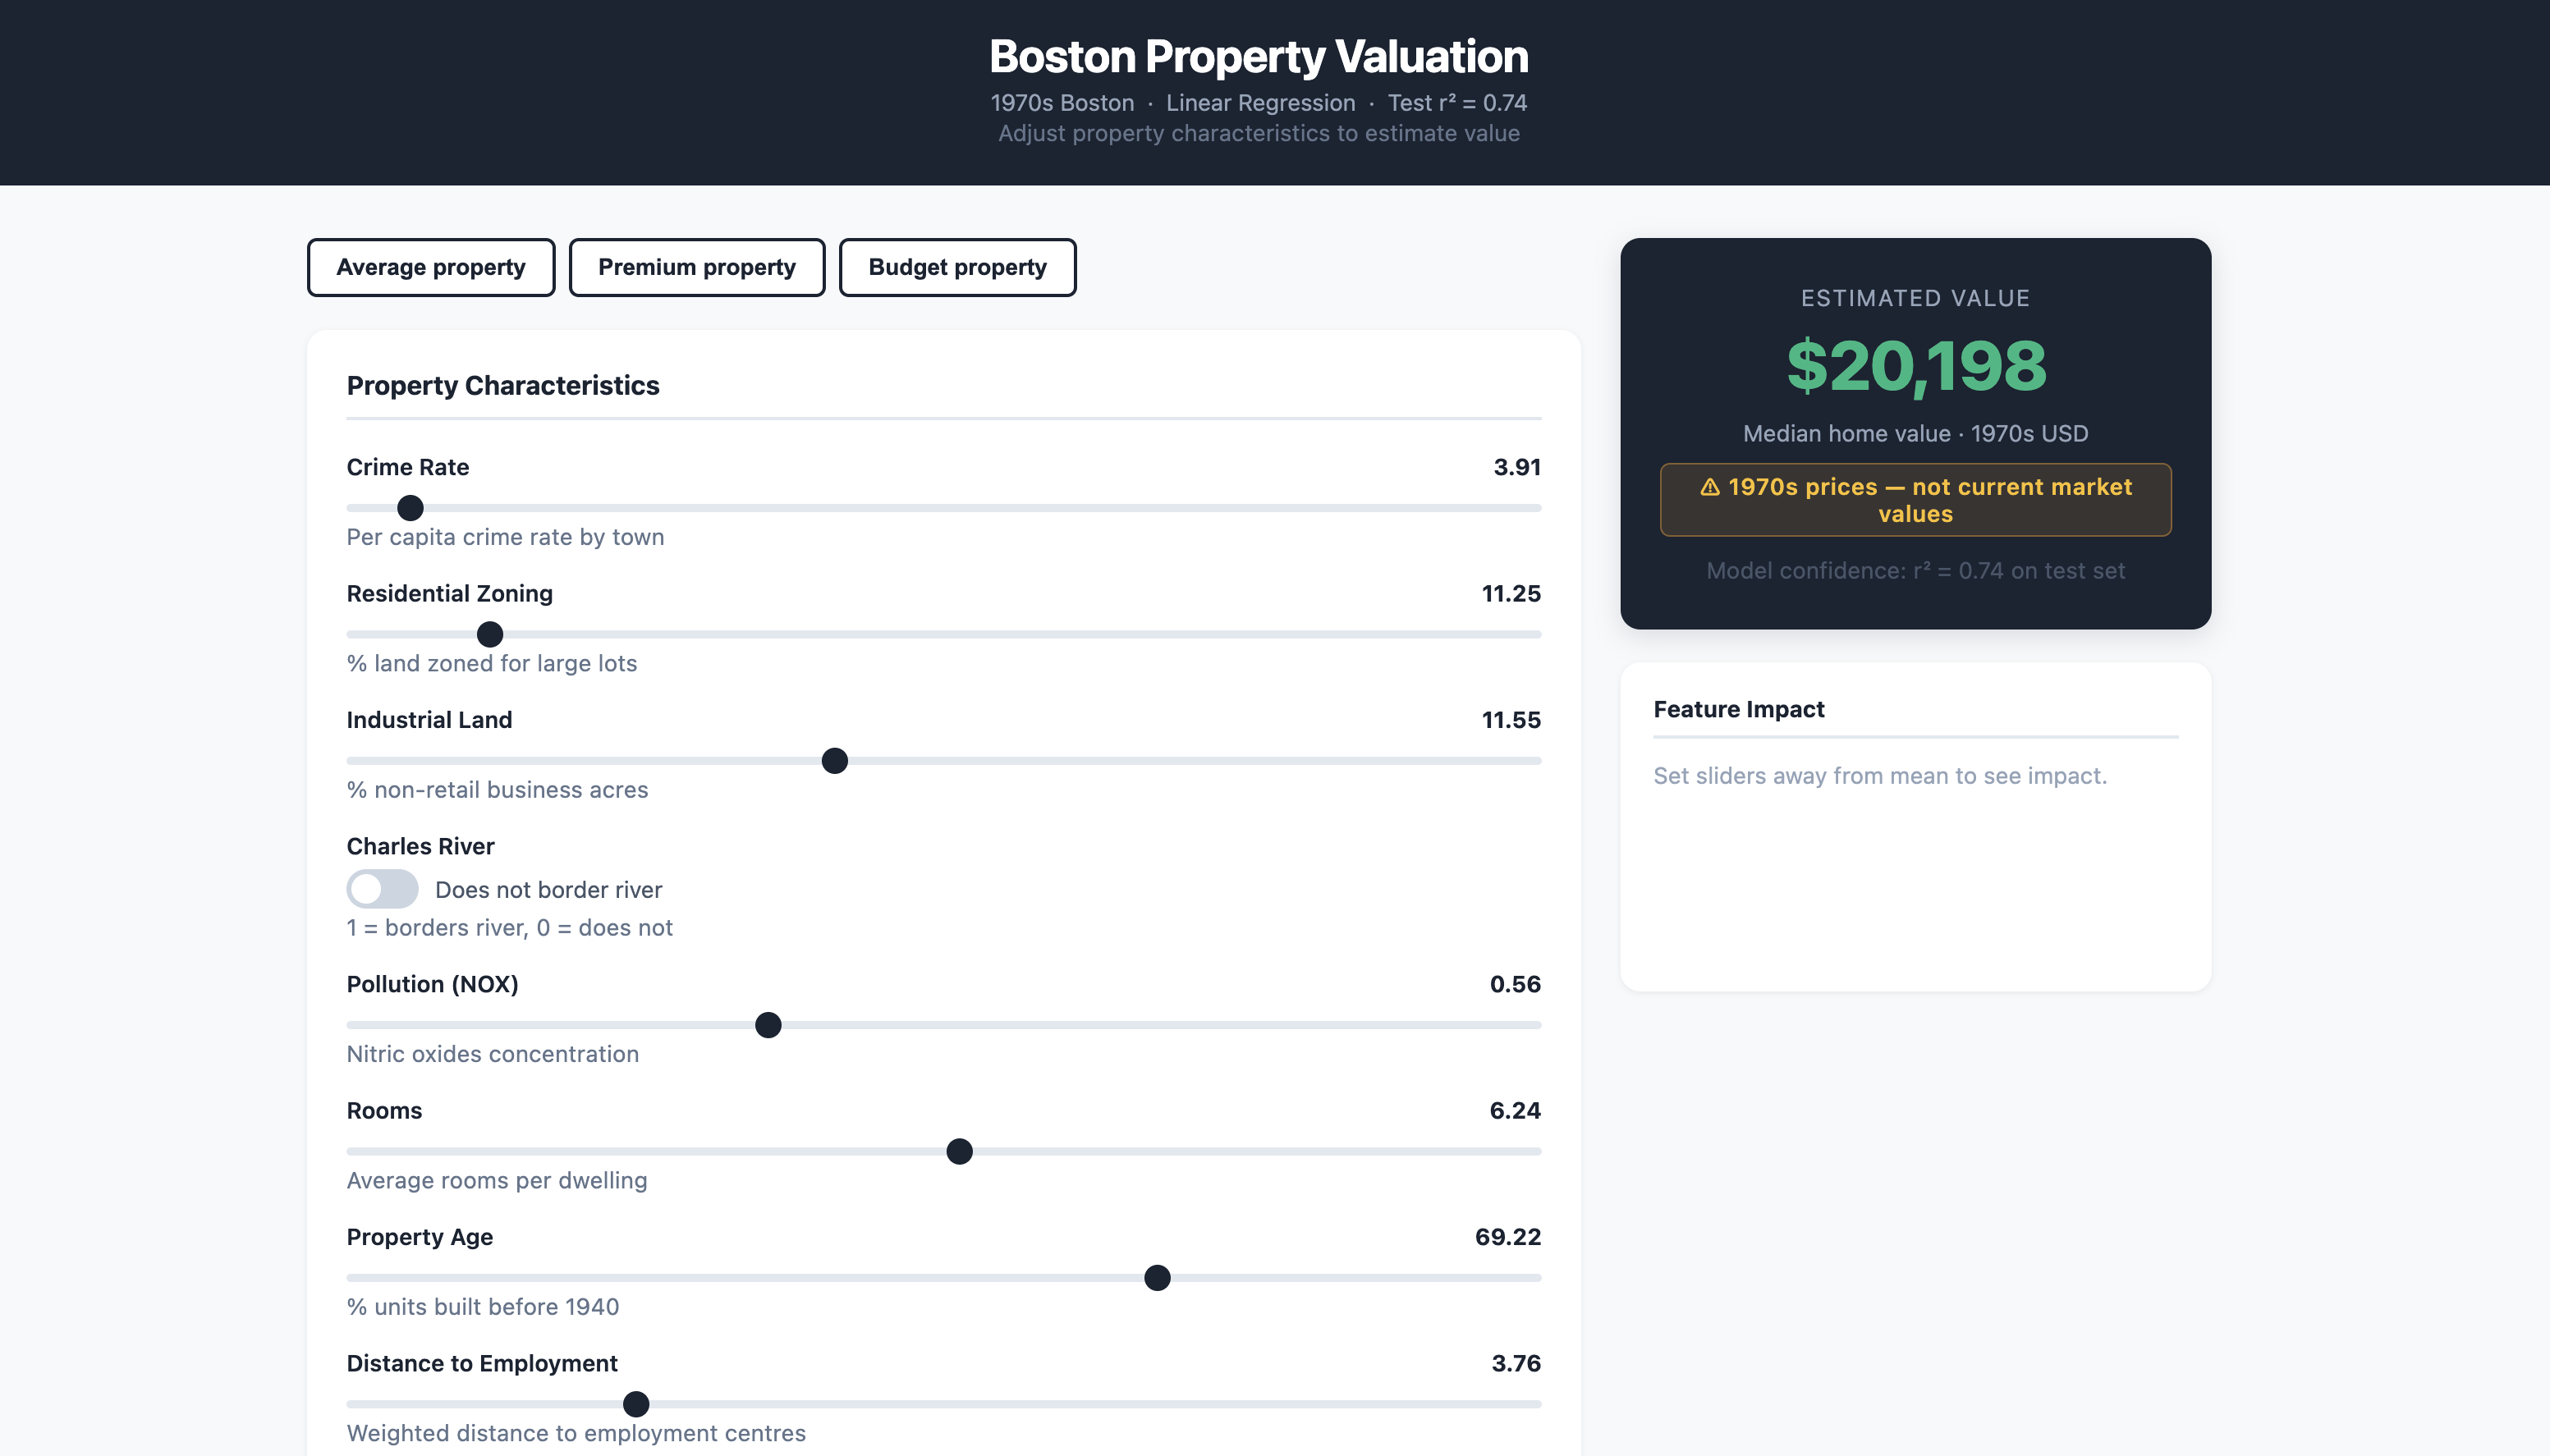Click the '% land zoned for large lots' description
This screenshot has width=2550, height=1456.
point(492,663)
